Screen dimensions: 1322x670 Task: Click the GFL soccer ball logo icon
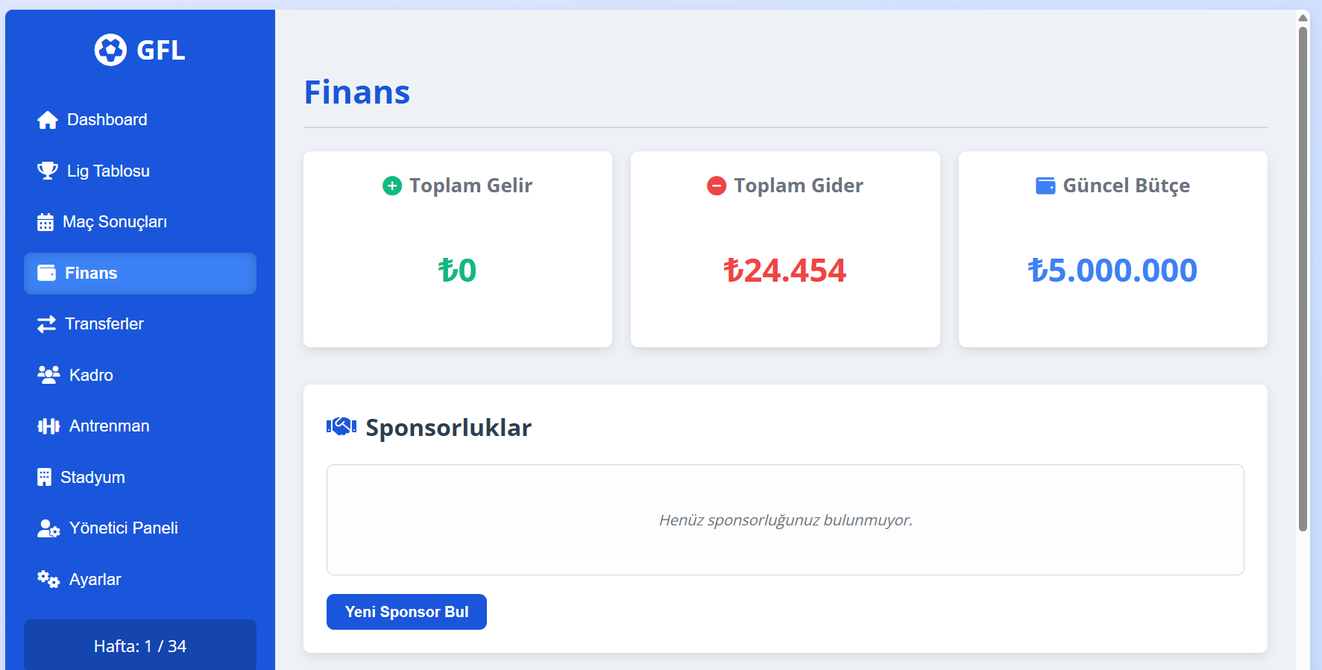tap(110, 50)
